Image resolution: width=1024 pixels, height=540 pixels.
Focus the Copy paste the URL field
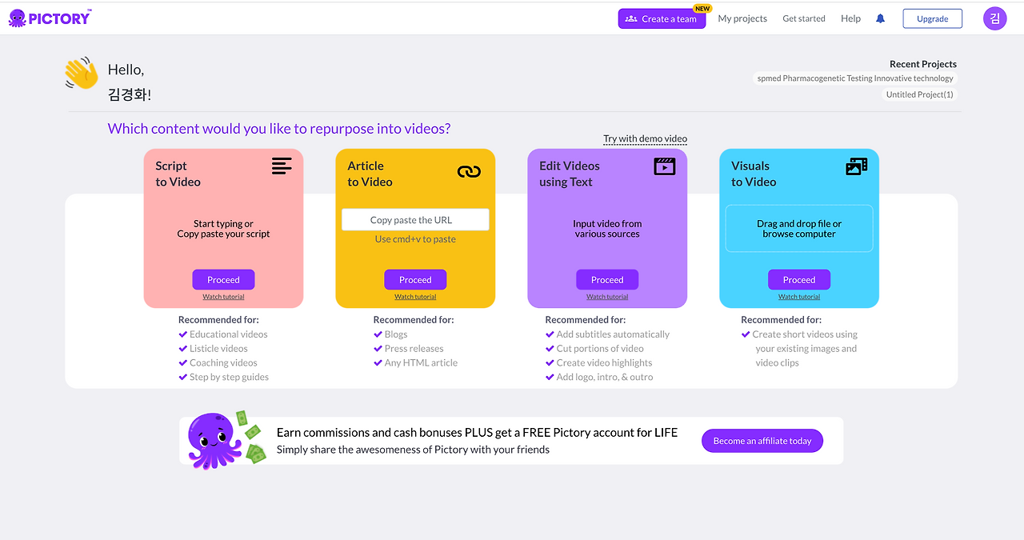(x=415, y=220)
